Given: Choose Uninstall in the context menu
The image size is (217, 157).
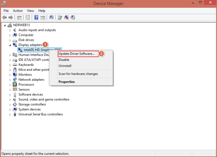Looking at the screenshot, I should point(65,66).
